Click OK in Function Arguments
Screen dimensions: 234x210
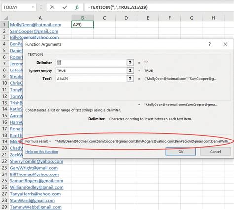pyautogui.click(x=181, y=152)
